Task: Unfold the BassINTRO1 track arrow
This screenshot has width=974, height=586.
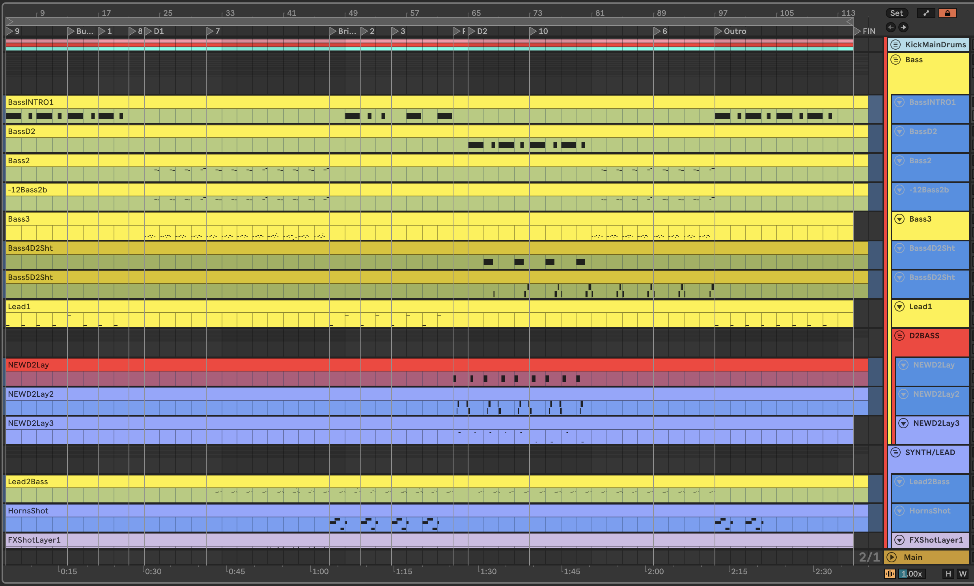Action: (x=899, y=102)
